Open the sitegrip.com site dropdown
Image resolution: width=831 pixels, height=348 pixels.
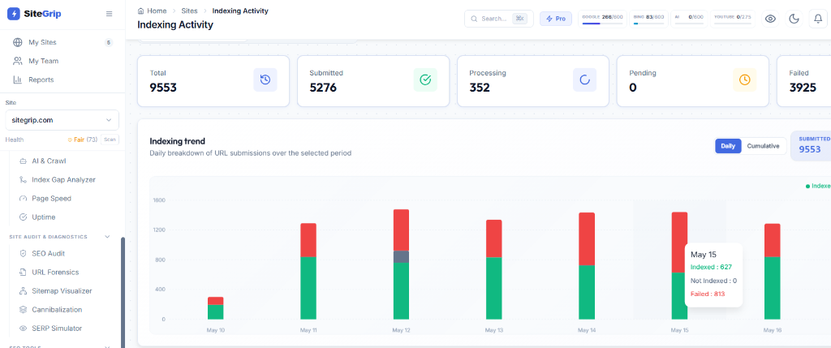click(62, 120)
